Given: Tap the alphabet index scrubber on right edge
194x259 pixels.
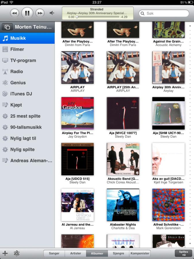Looking at the screenshot, I should pos(190,135).
